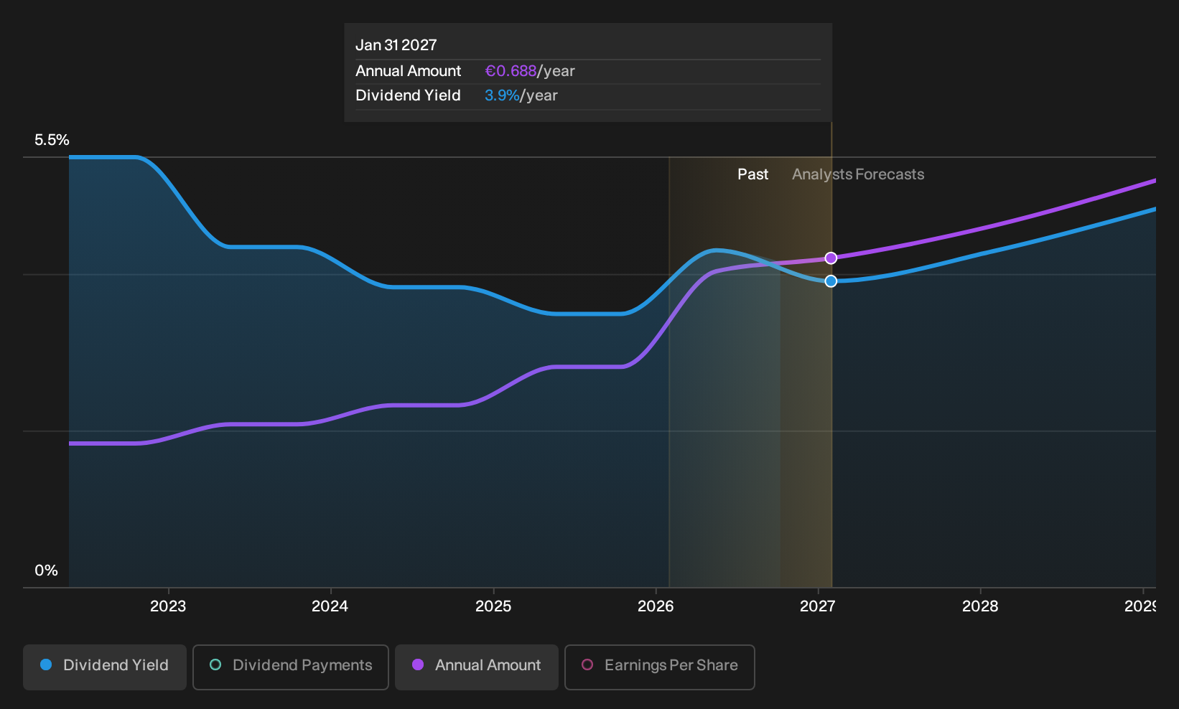
Task: Click the 2025 axis label
Action: coord(493,606)
